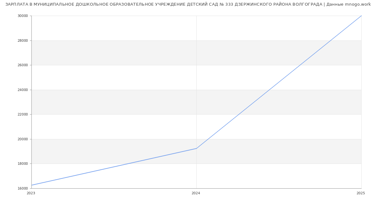This screenshot has height=204, width=377.
Task: Select the 24000 y-axis label
Action: point(23,90)
